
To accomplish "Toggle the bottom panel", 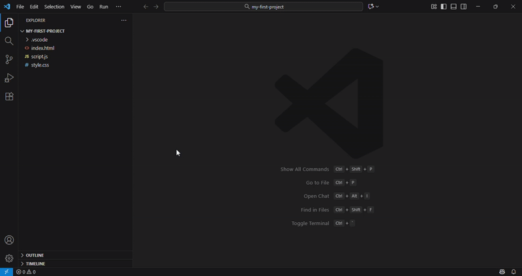I will (x=453, y=7).
